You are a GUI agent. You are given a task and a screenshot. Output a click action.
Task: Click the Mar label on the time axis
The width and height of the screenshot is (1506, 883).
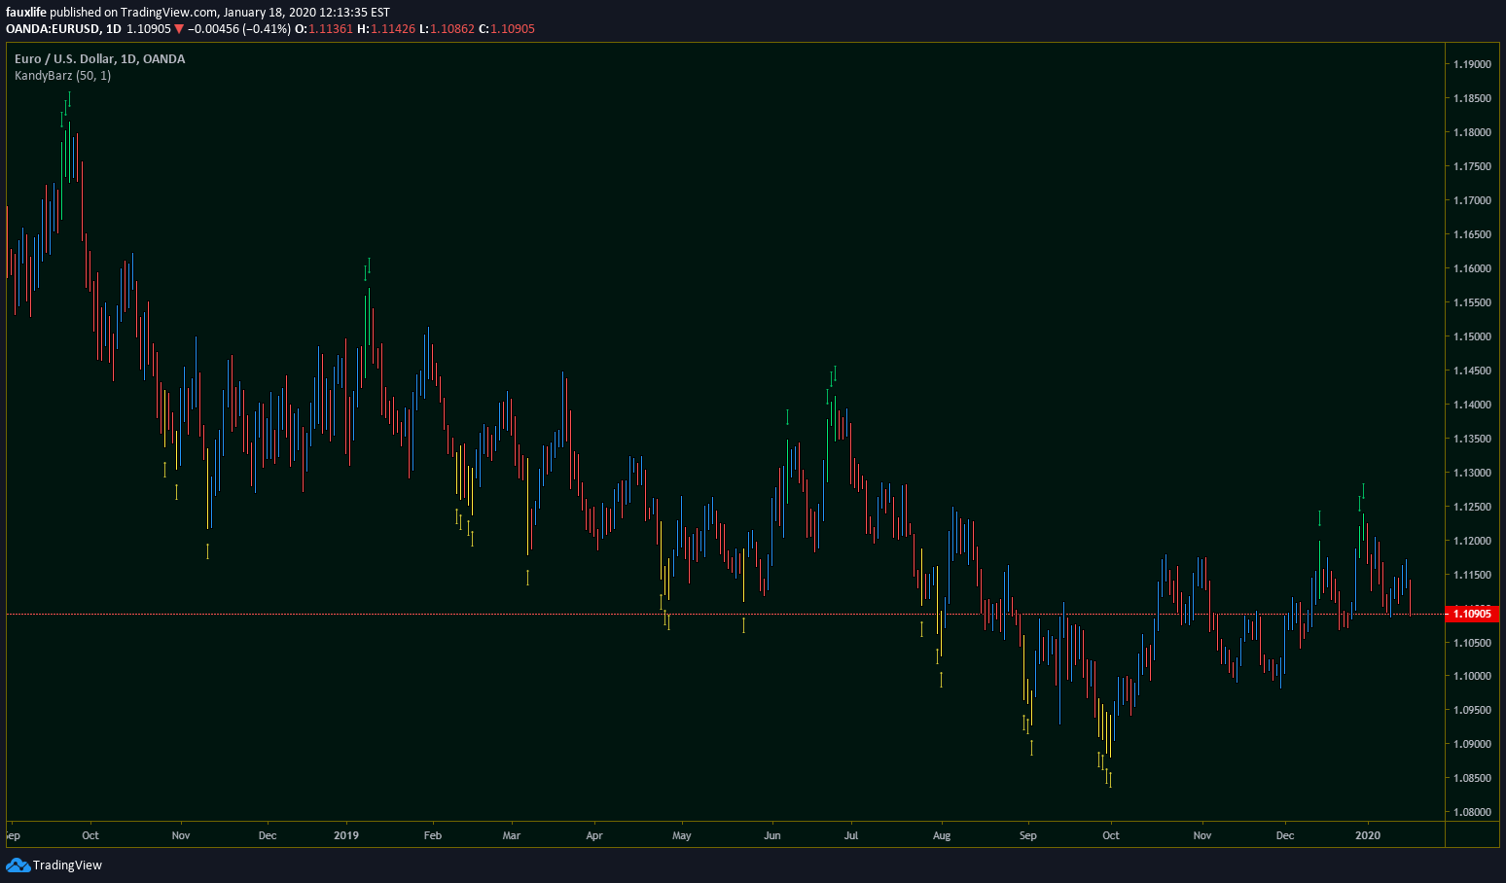tap(512, 835)
